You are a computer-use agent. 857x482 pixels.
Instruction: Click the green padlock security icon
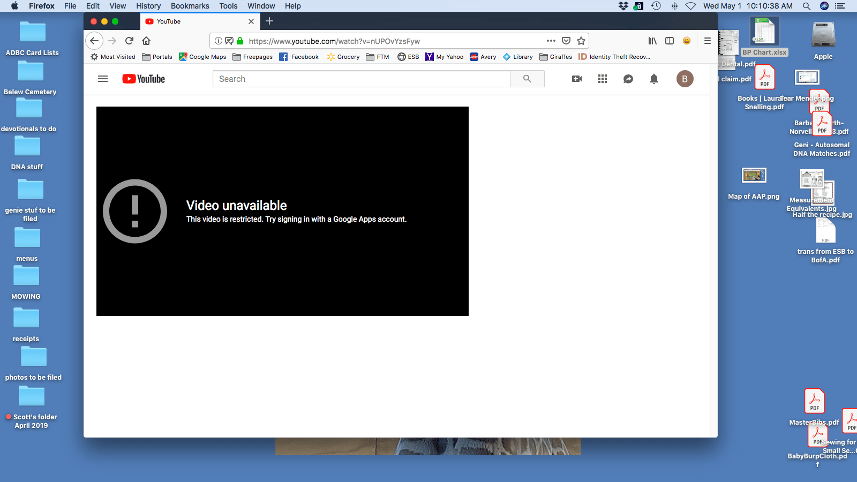pyautogui.click(x=240, y=41)
